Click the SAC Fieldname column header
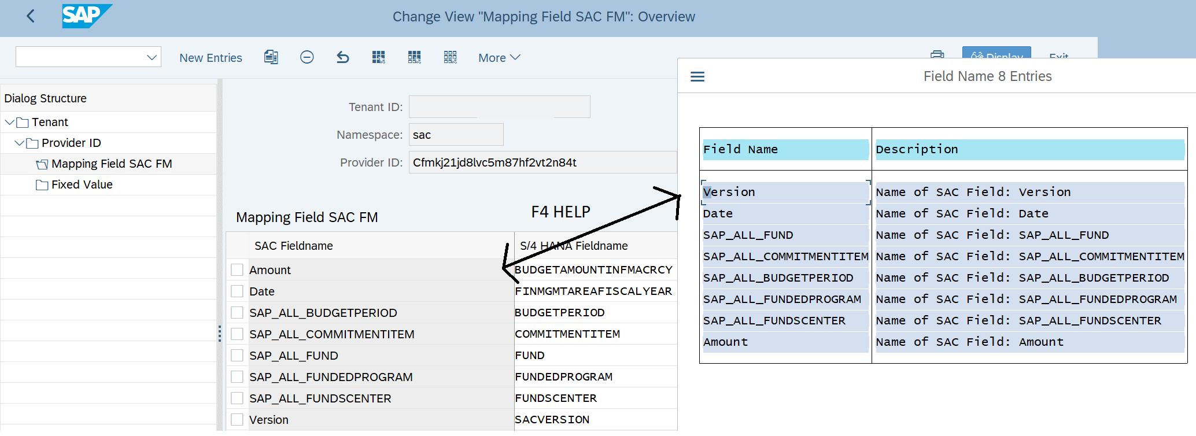1196x436 pixels. click(381, 246)
